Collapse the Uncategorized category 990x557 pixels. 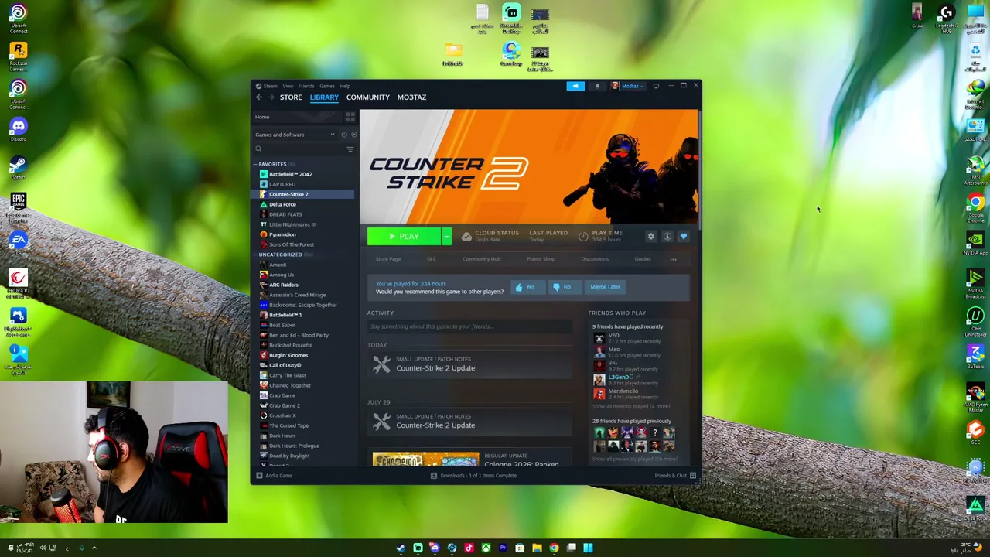point(255,255)
